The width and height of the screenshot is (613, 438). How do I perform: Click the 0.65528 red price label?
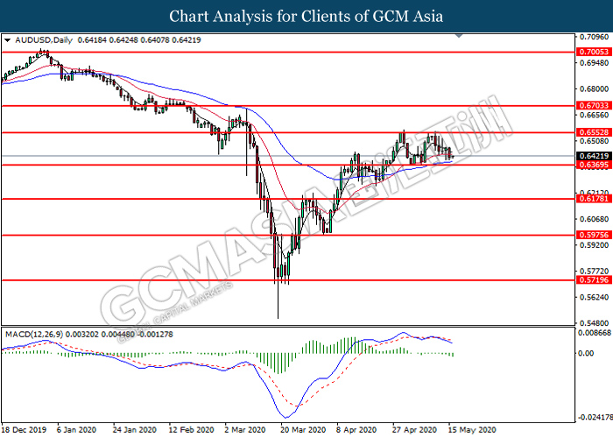[x=594, y=132]
